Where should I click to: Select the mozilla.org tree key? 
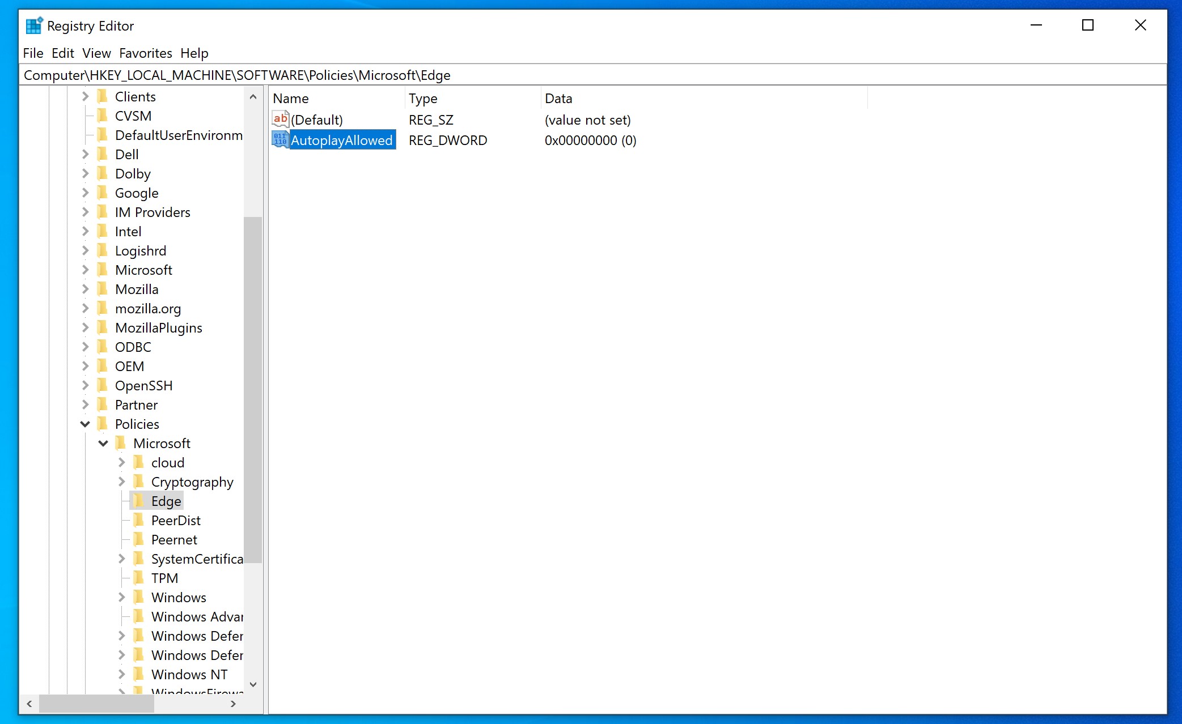(148, 308)
